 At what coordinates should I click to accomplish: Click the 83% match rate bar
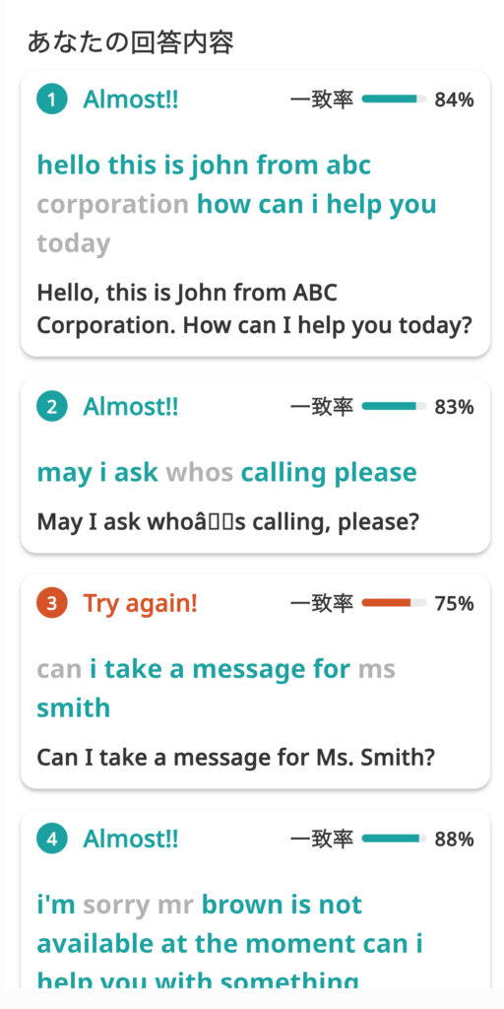click(x=394, y=406)
